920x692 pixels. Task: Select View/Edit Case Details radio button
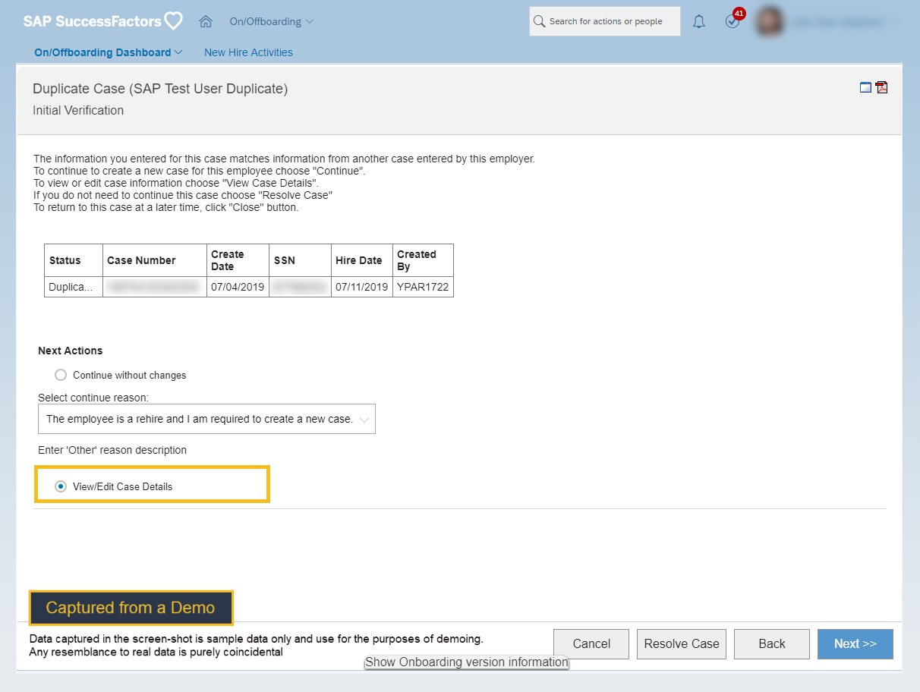pyautogui.click(x=61, y=486)
